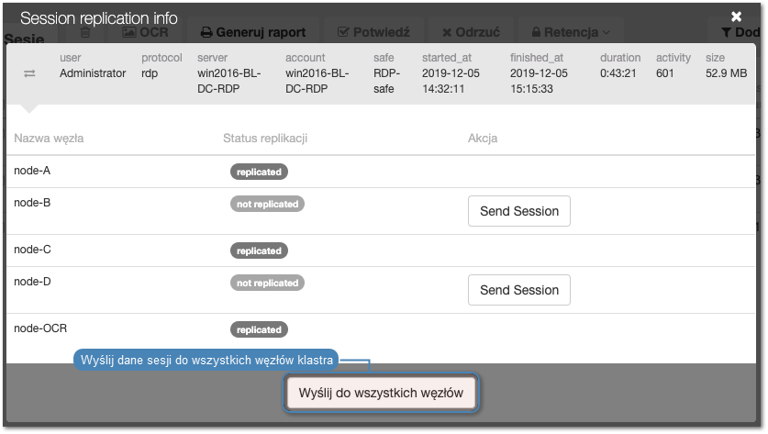
Task: Click the printer icon on Generuj raport
Action: tap(206, 32)
